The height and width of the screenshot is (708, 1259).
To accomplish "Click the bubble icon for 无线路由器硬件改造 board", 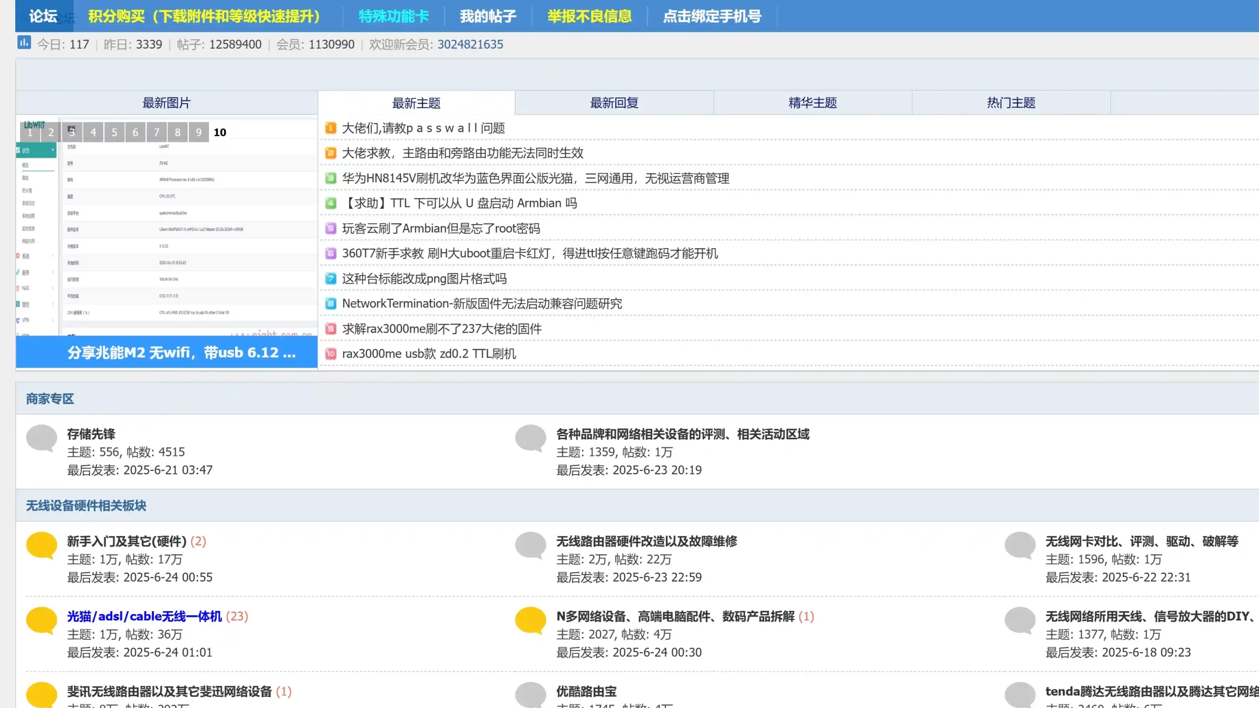I will [x=531, y=545].
